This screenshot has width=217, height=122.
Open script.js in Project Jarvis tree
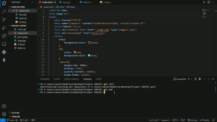[21, 44]
